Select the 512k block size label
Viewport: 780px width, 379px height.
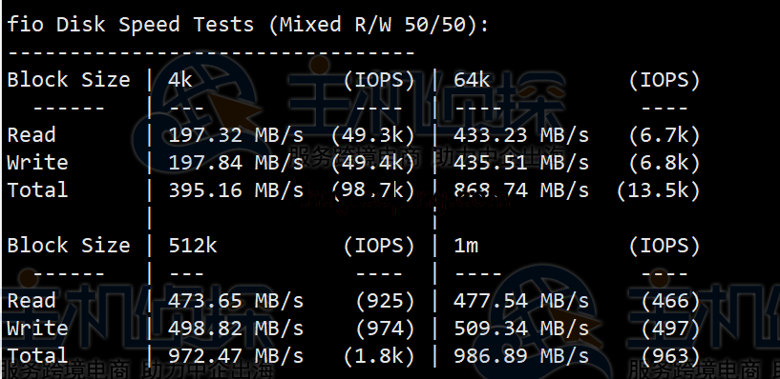193,245
